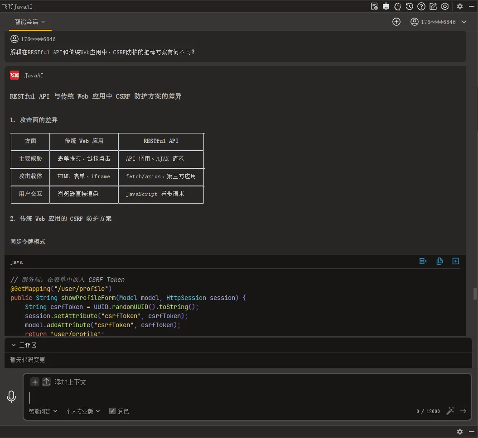Click the upload file icon
This screenshot has height=438, width=478.
point(46,382)
